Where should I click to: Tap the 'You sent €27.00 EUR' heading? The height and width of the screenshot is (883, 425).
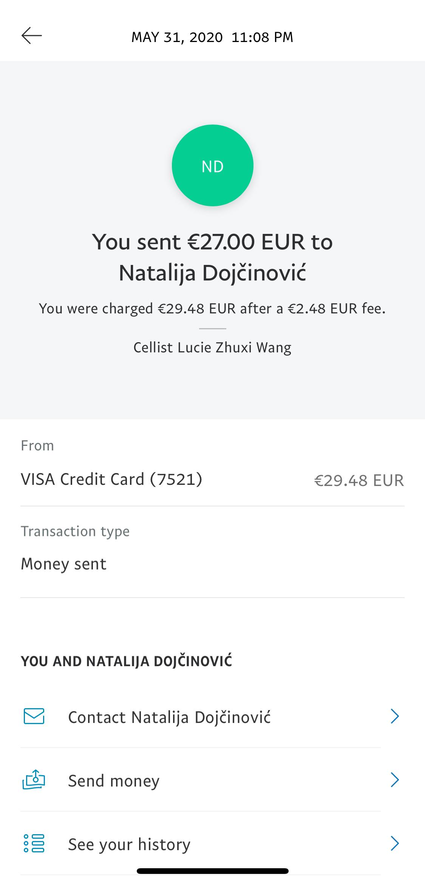[x=212, y=242]
